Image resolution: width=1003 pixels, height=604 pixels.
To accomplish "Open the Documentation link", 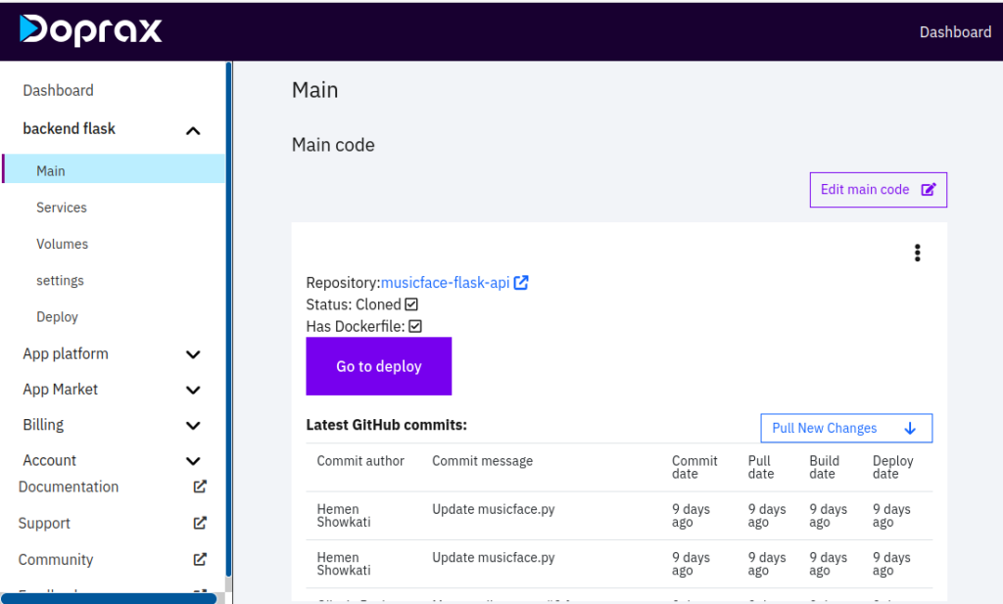I will [69, 488].
